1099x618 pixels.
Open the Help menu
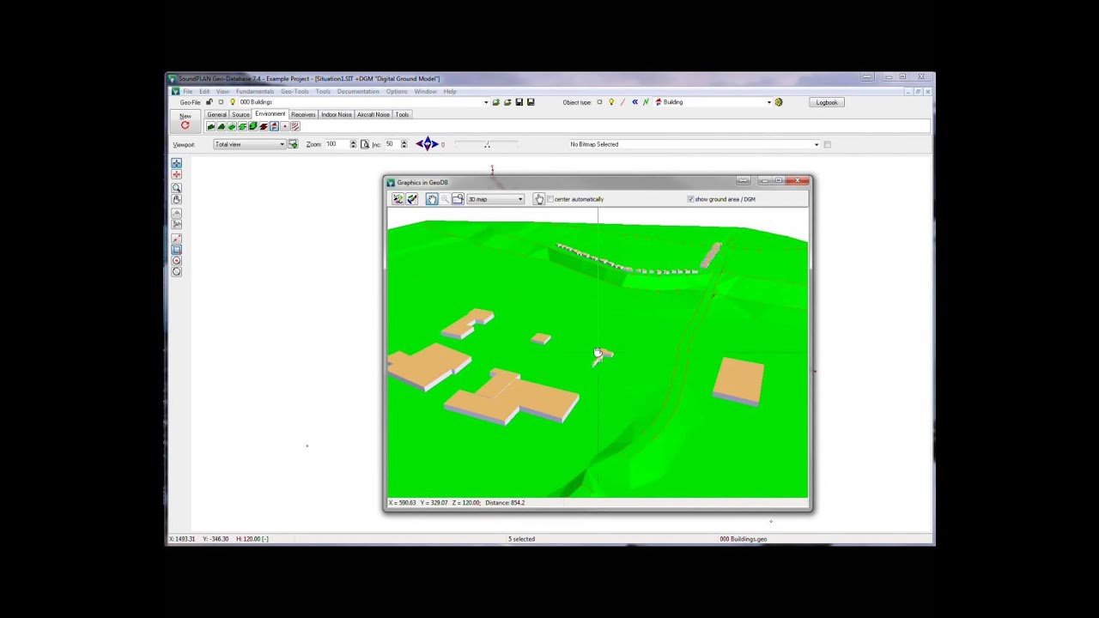point(450,91)
